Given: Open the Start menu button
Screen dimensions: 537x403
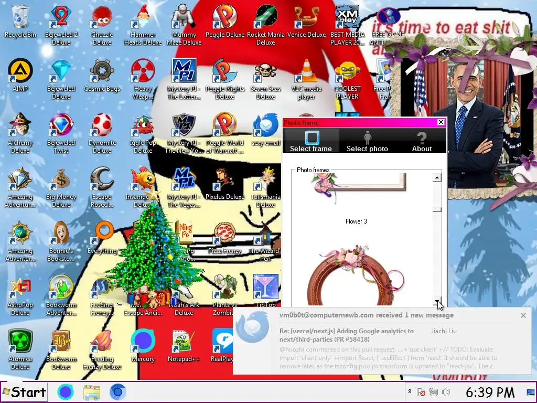Looking at the screenshot, I should point(24,392).
